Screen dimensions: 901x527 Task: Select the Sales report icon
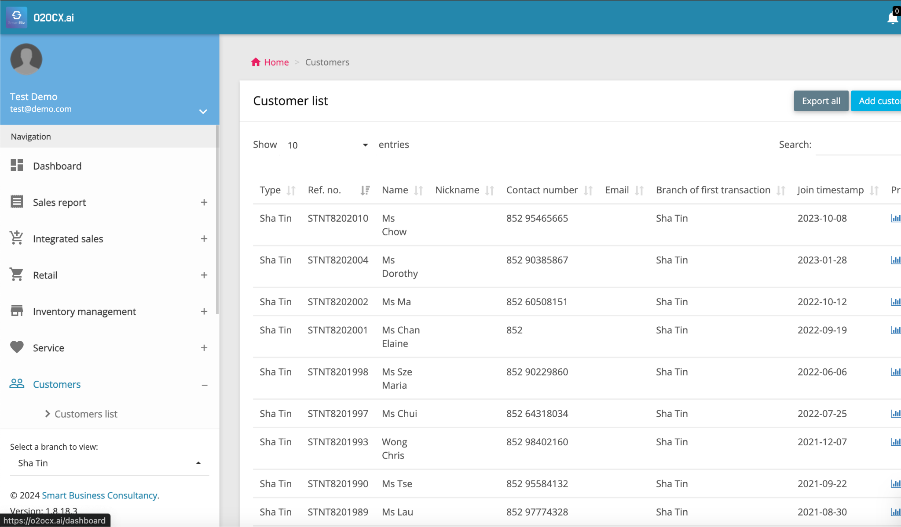tap(17, 202)
